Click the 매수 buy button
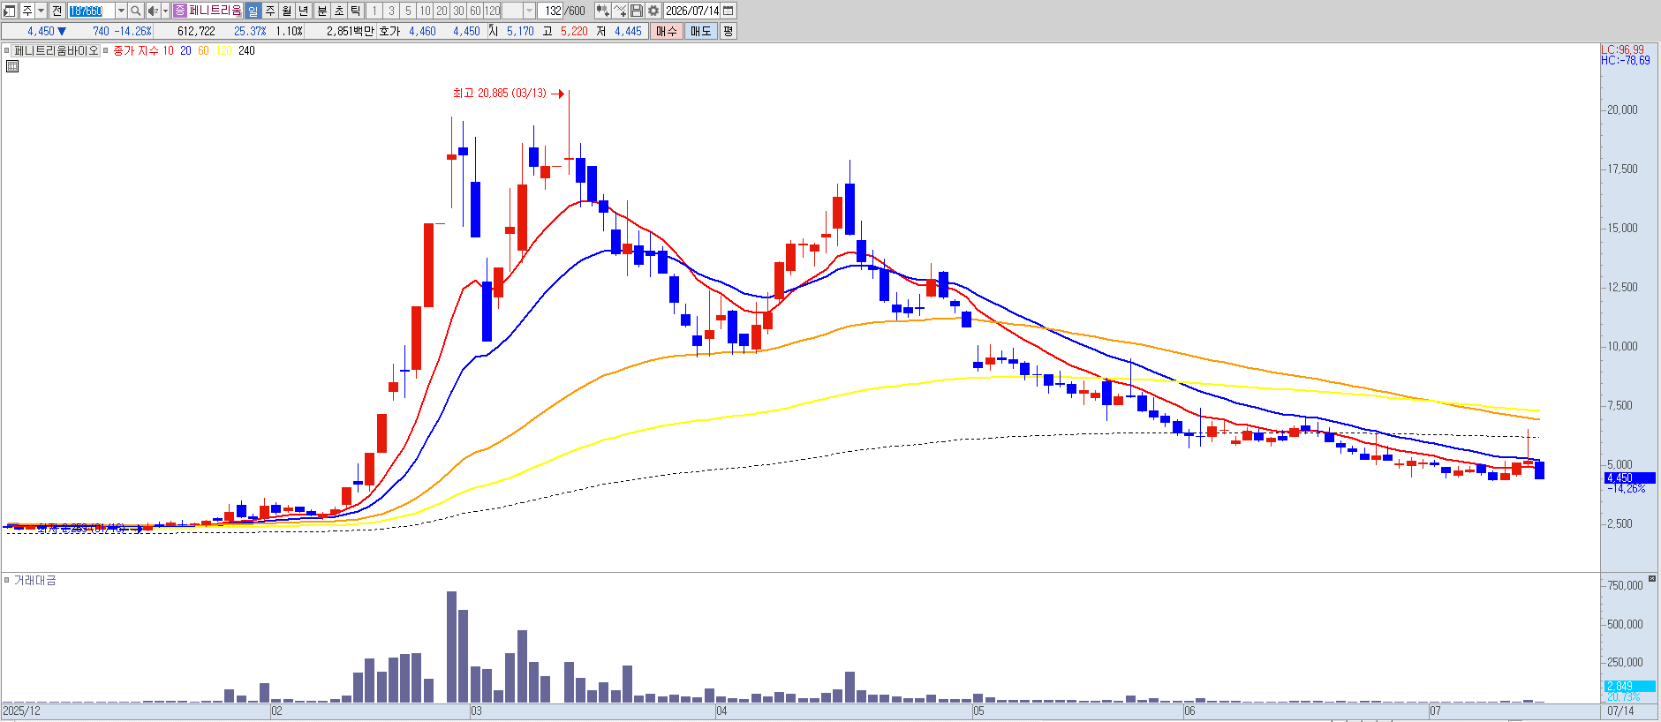This screenshot has width=1661, height=722. [x=667, y=31]
